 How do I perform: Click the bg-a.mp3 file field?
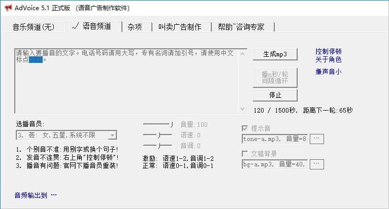pos(275,164)
